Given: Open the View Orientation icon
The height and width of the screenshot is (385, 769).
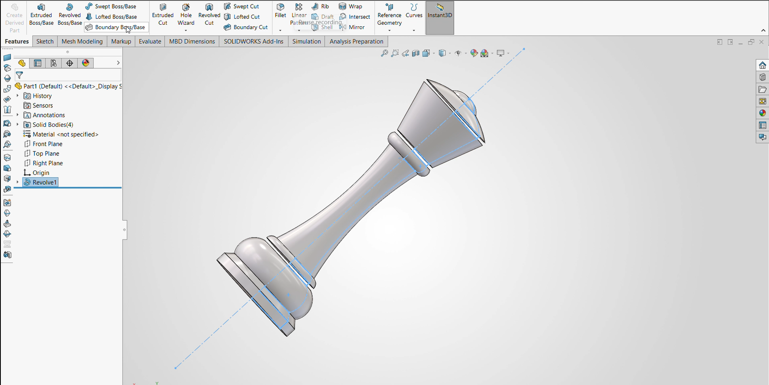Looking at the screenshot, I should point(427,53).
